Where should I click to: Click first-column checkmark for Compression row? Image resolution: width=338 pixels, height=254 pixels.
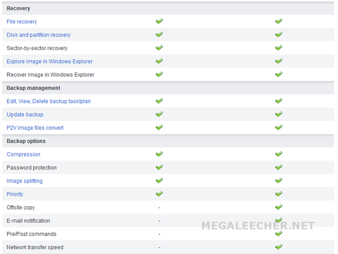pyautogui.click(x=159, y=154)
